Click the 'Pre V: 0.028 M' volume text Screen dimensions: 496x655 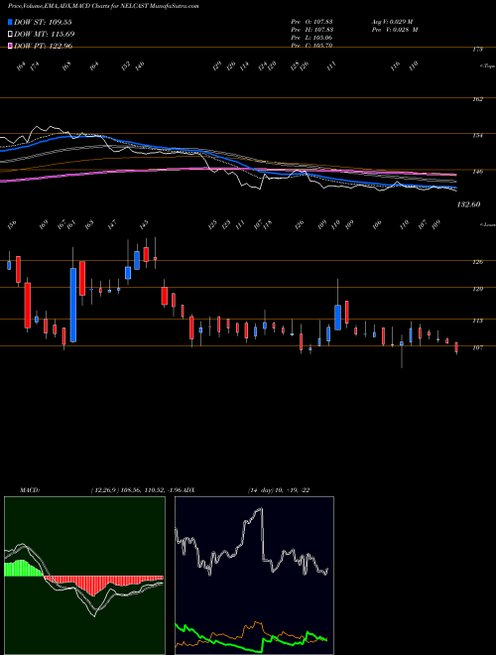(x=395, y=30)
